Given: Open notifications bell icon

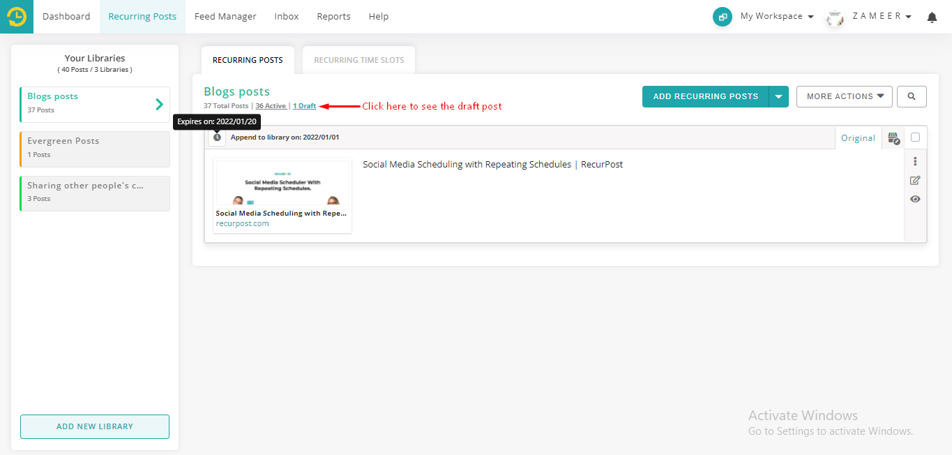Looking at the screenshot, I should click(932, 17).
